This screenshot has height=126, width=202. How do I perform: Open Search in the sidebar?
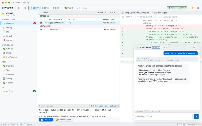tap(19, 36)
